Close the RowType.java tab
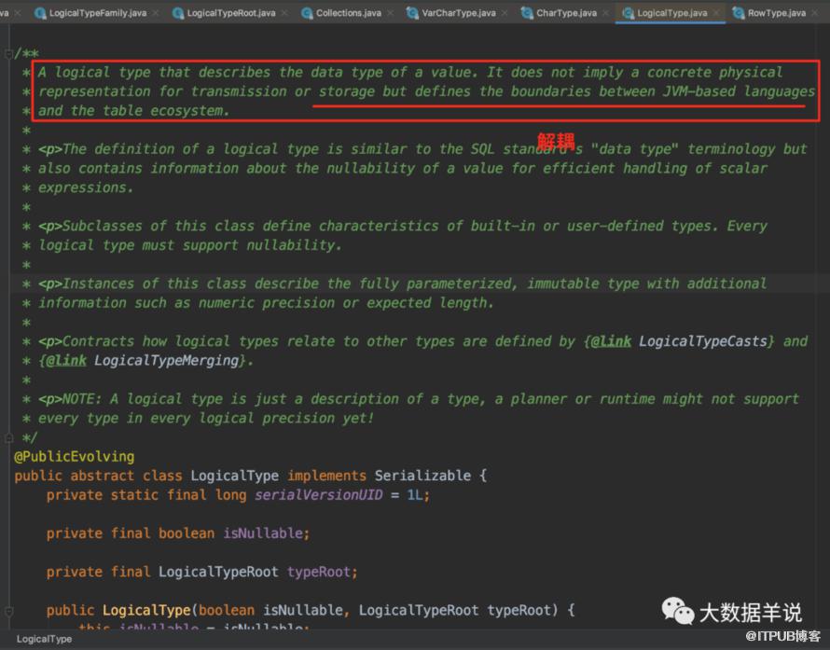The height and width of the screenshot is (650, 830). pos(815,13)
